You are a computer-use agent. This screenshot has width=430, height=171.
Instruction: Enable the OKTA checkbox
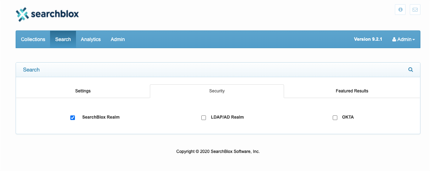(335, 118)
